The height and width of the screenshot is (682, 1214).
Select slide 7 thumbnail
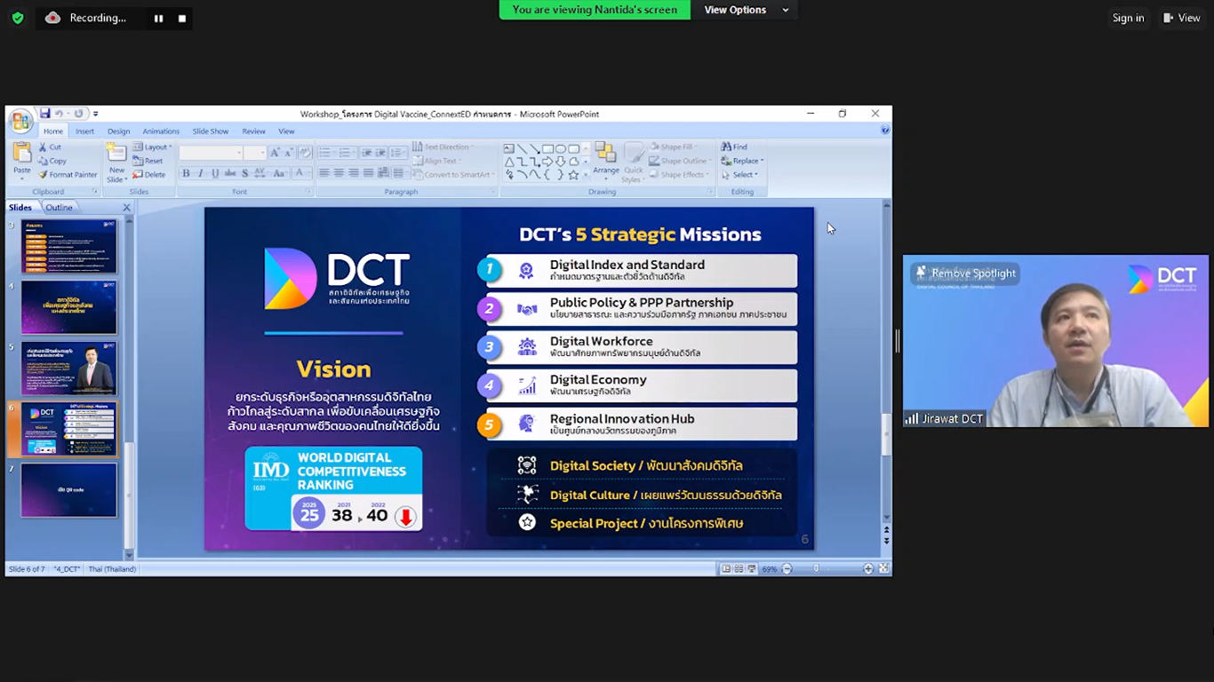pos(69,490)
